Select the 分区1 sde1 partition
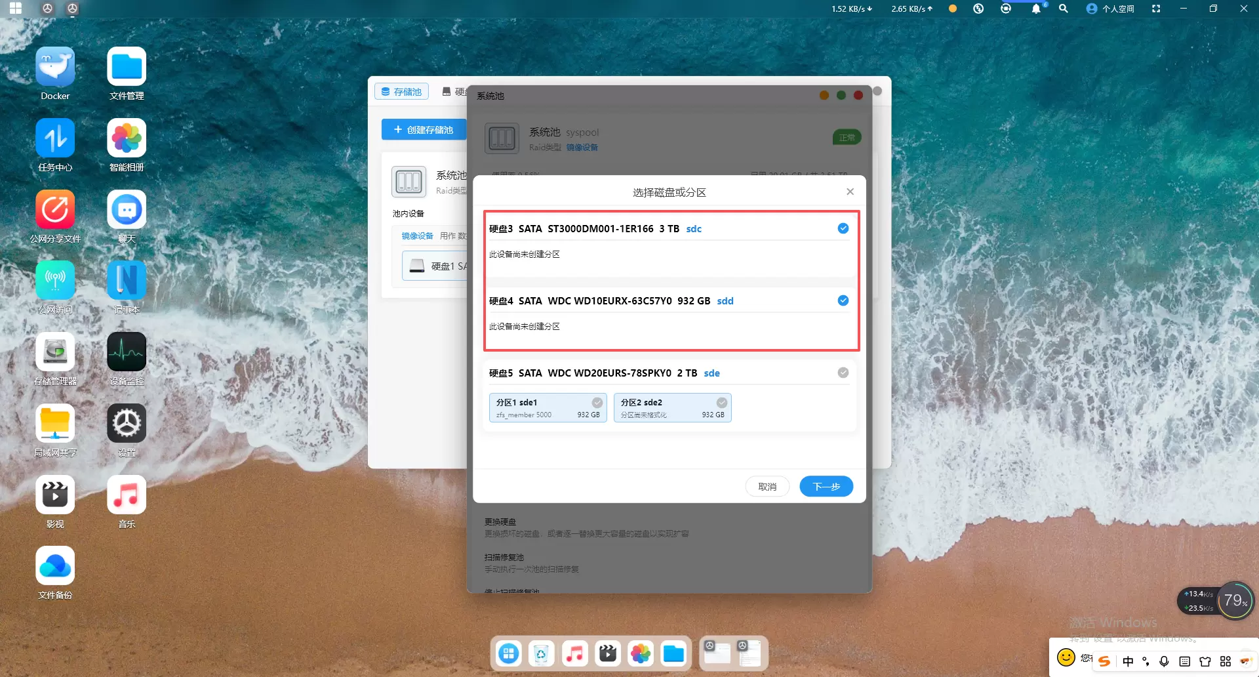Image resolution: width=1259 pixels, height=677 pixels. (548, 407)
